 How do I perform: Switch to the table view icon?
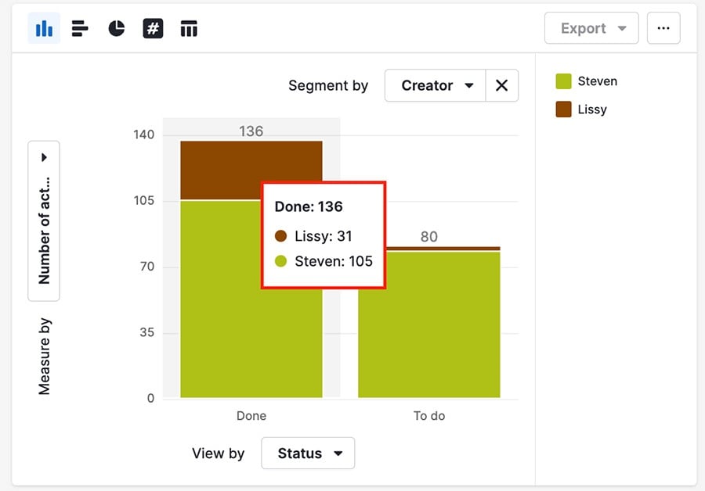point(189,27)
